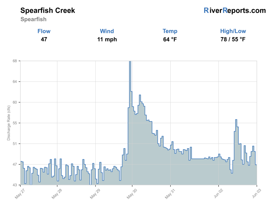Click the Jun 03 x-axis label
This screenshot has width=276, height=207.
point(256,193)
